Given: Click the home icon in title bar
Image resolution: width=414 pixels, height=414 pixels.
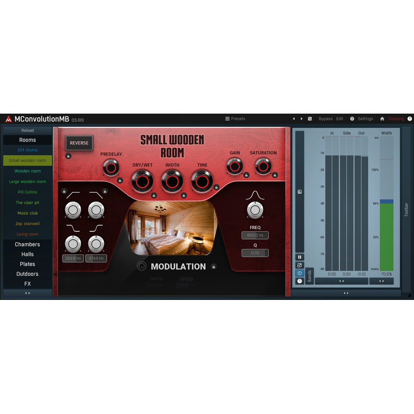Looking at the screenshot, I should (x=382, y=119).
